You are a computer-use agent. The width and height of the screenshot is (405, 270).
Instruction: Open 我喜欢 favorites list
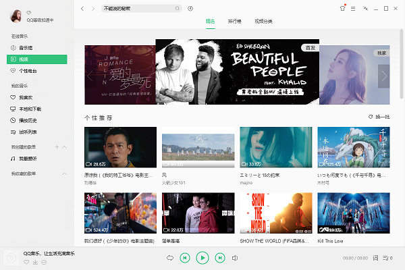(x=26, y=98)
